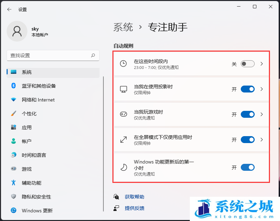This screenshot has height=221, width=280.
Task: Click the 提供反馈 feedback icon
Action: coord(116,208)
